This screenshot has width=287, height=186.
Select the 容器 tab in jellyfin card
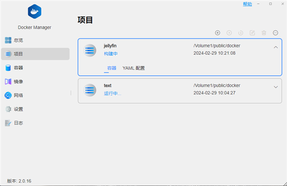[x=111, y=68]
